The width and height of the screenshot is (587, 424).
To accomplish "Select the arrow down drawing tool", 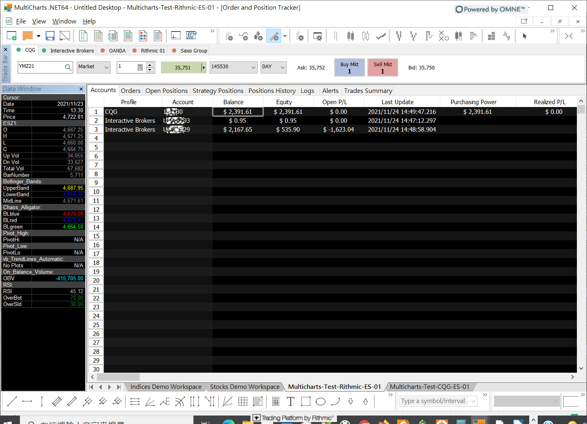I will [x=351, y=401].
